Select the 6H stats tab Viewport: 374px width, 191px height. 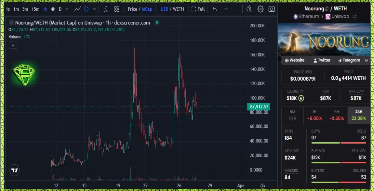[x=337, y=115]
